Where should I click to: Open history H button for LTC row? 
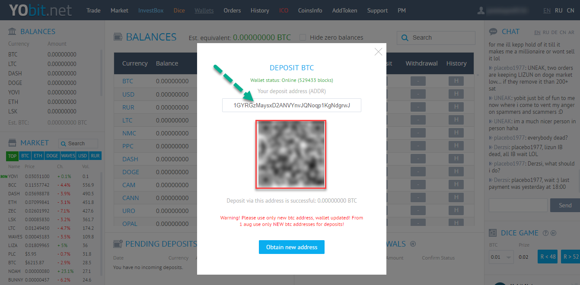coord(456,120)
